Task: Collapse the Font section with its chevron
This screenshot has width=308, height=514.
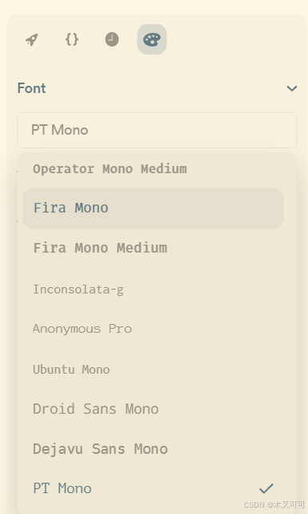Action: point(292,88)
